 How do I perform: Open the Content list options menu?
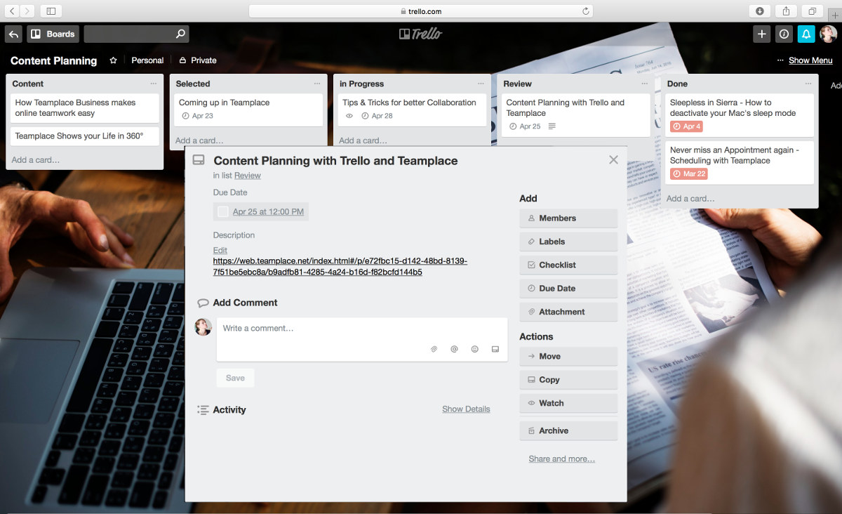click(x=154, y=84)
